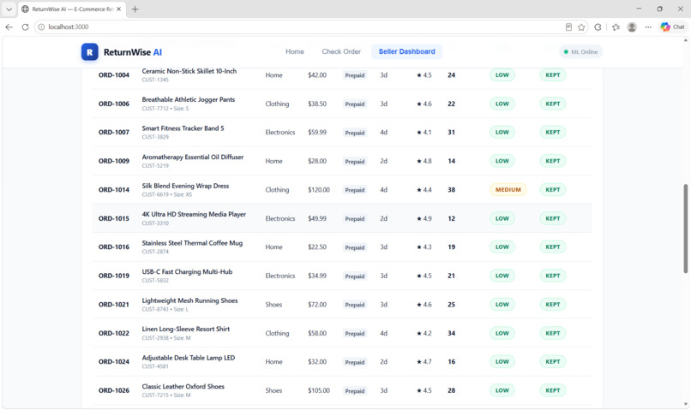This screenshot has height=410, width=691.
Task: Open the Copilot Chat button
Action: pyautogui.click(x=672, y=27)
